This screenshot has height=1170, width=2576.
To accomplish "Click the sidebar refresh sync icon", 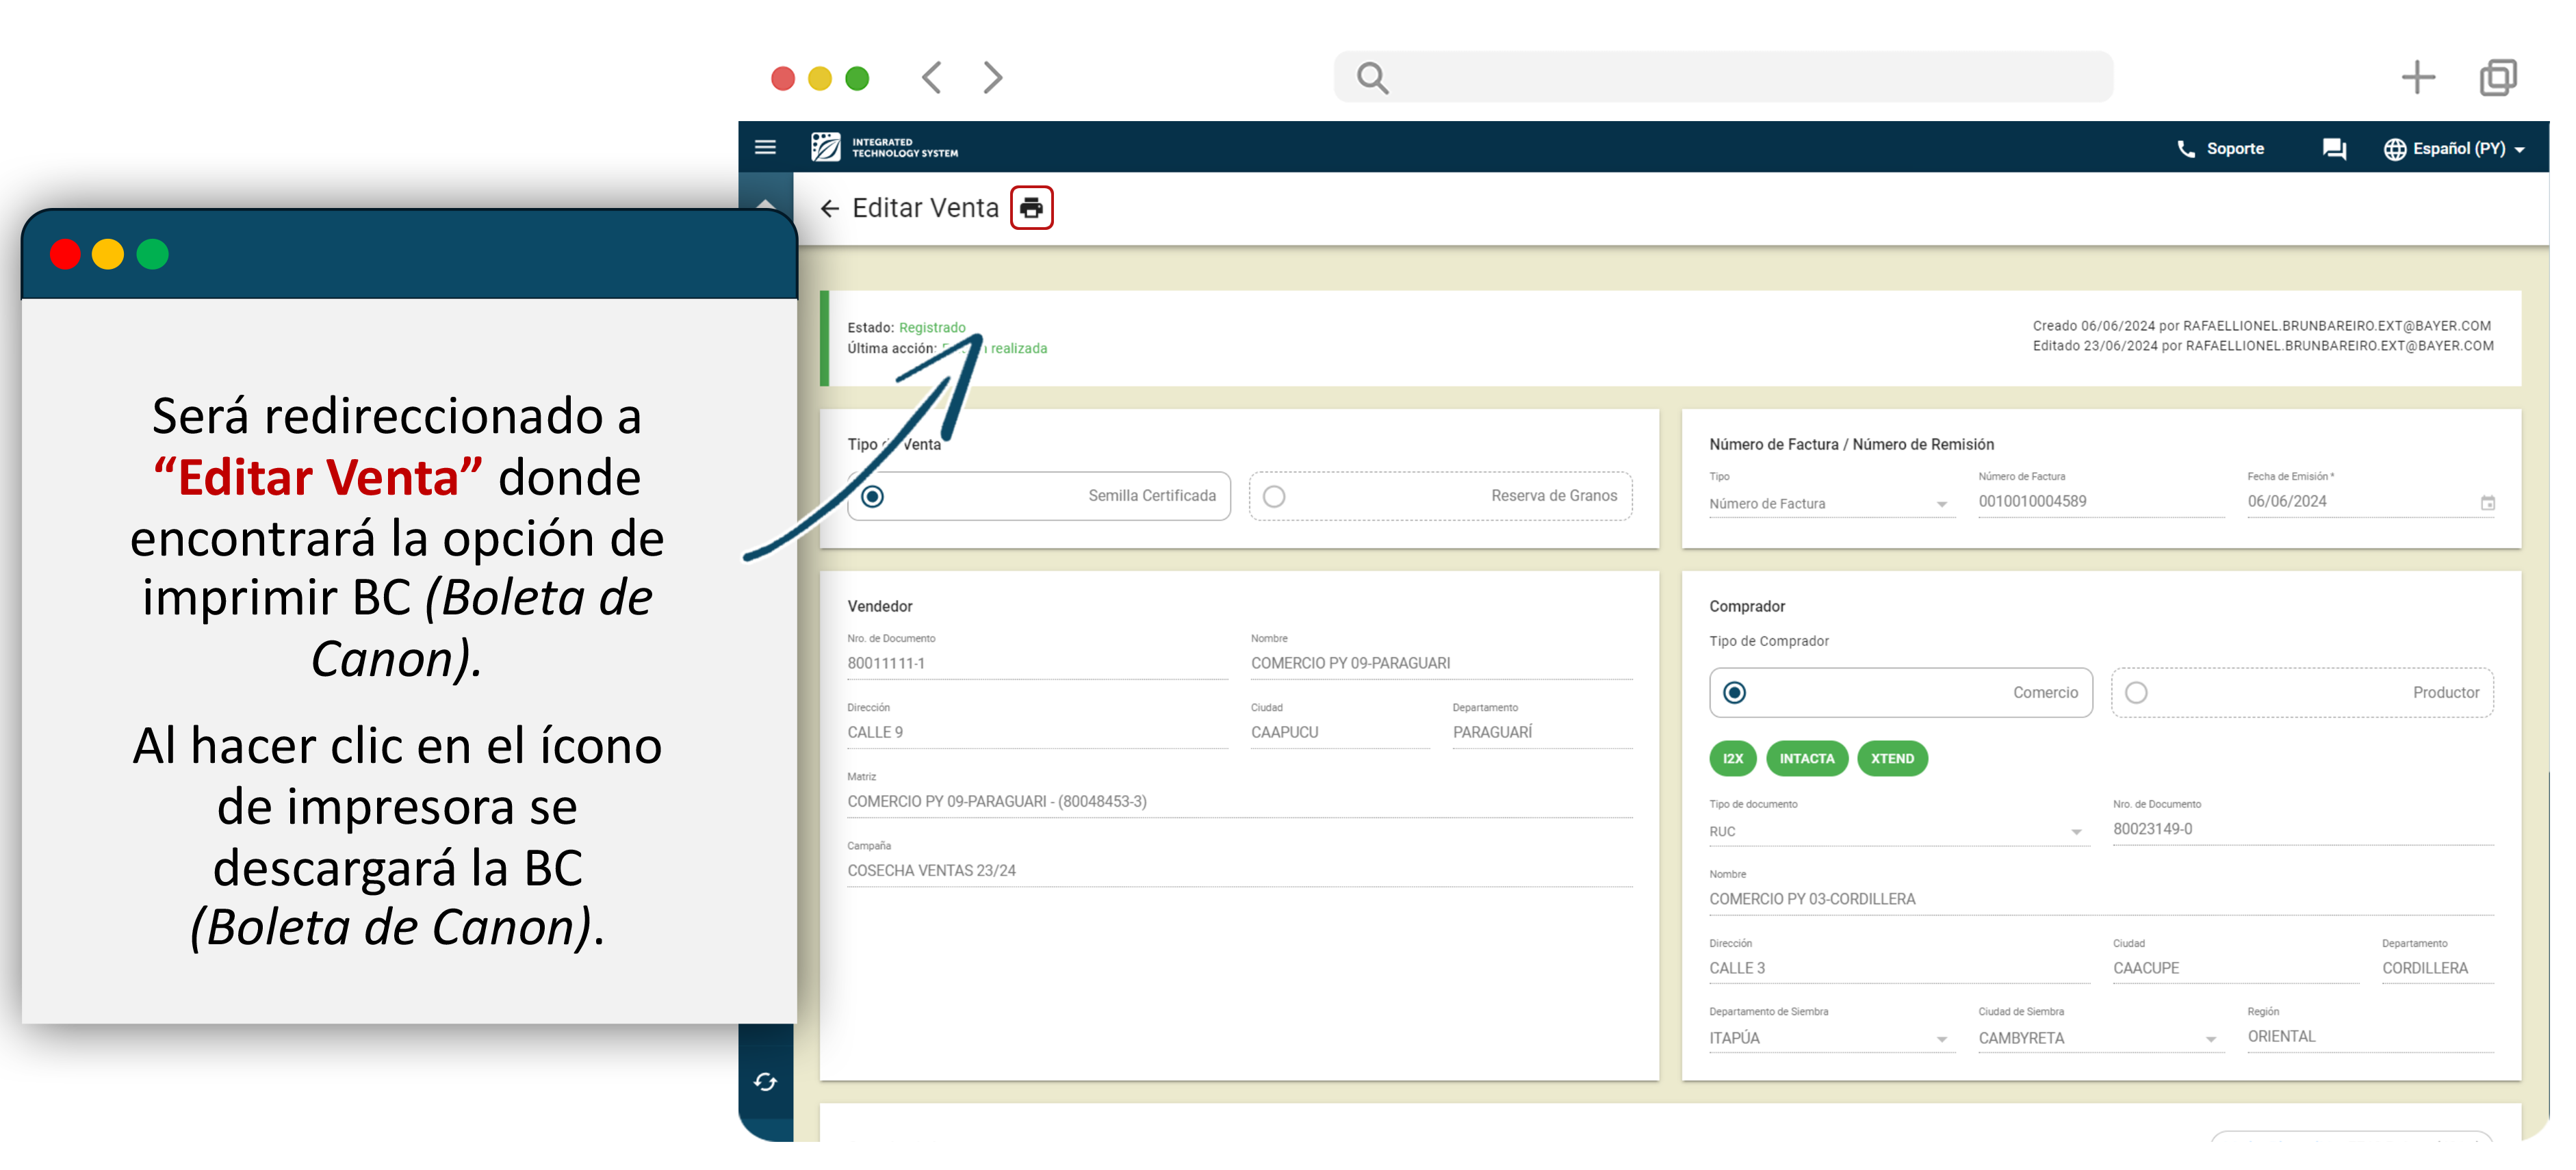I will coord(765,1082).
